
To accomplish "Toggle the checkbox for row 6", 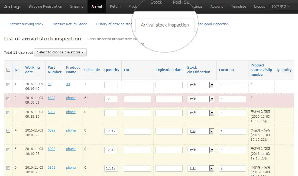I will 8,168.
